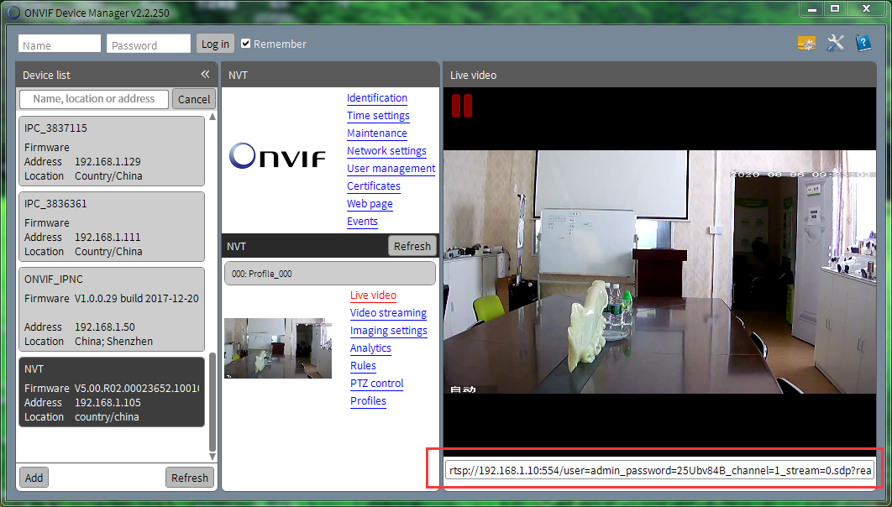Open User management section
The image size is (892, 507).
(x=391, y=169)
